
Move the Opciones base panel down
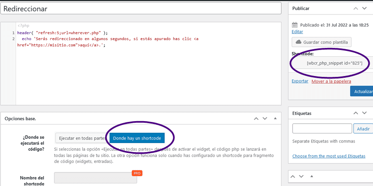coord(265,119)
